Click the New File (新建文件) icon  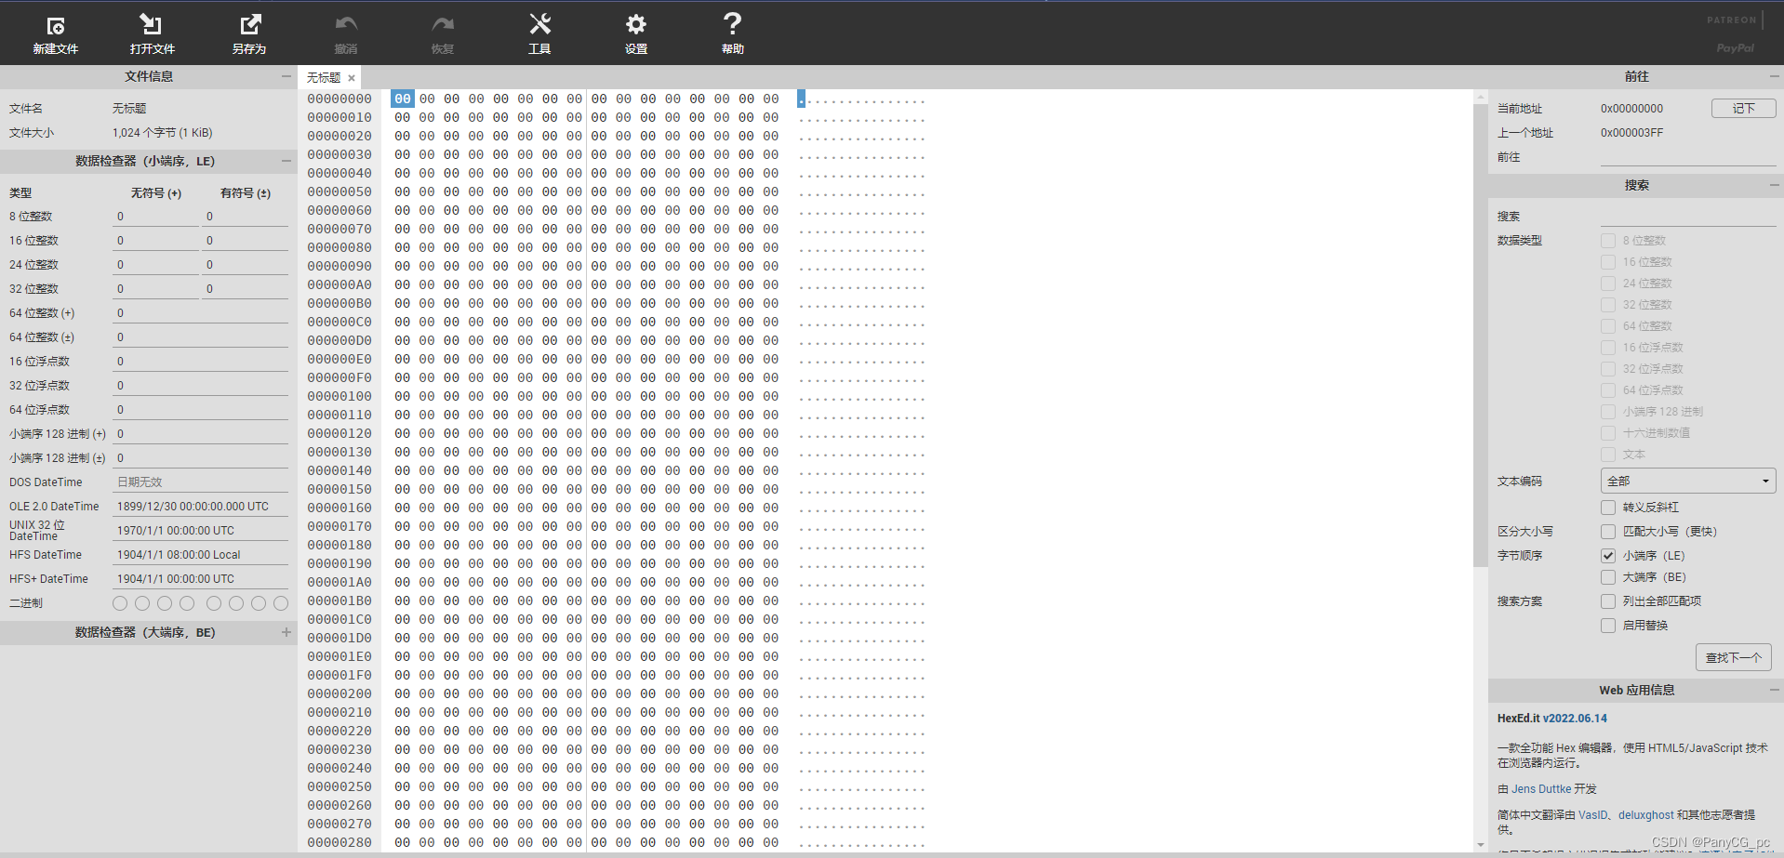pyautogui.click(x=56, y=25)
